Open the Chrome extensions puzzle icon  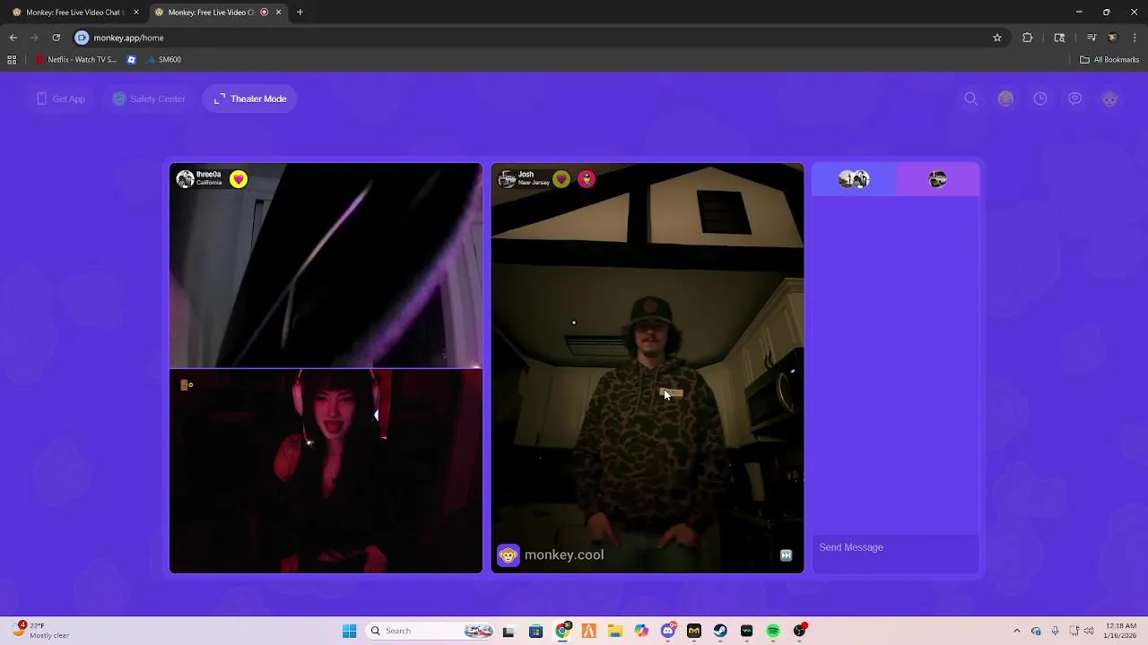(1027, 38)
